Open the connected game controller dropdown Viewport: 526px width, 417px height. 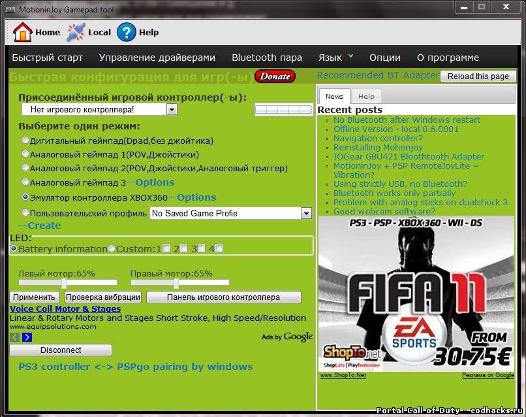(99, 109)
